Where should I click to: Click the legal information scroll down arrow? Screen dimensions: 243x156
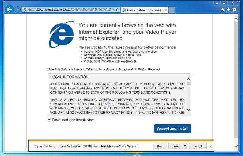[188, 110]
